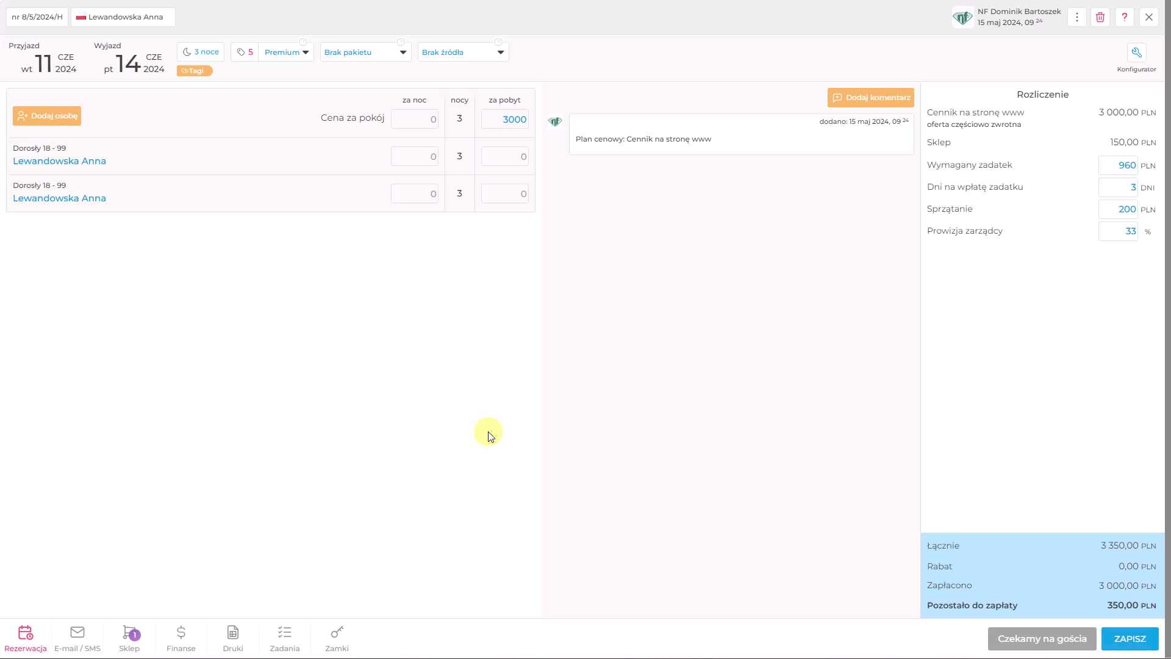Click the red trash delete icon
Viewport: 1171px width, 659px height.
click(x=1100, y=17)
